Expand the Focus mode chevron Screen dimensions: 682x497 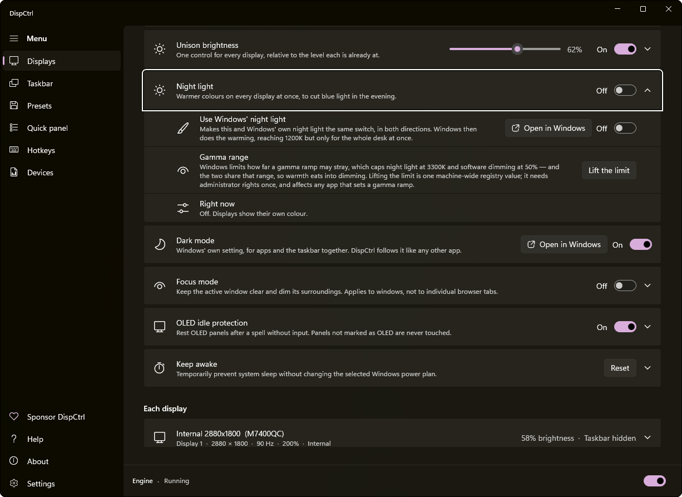648,286
